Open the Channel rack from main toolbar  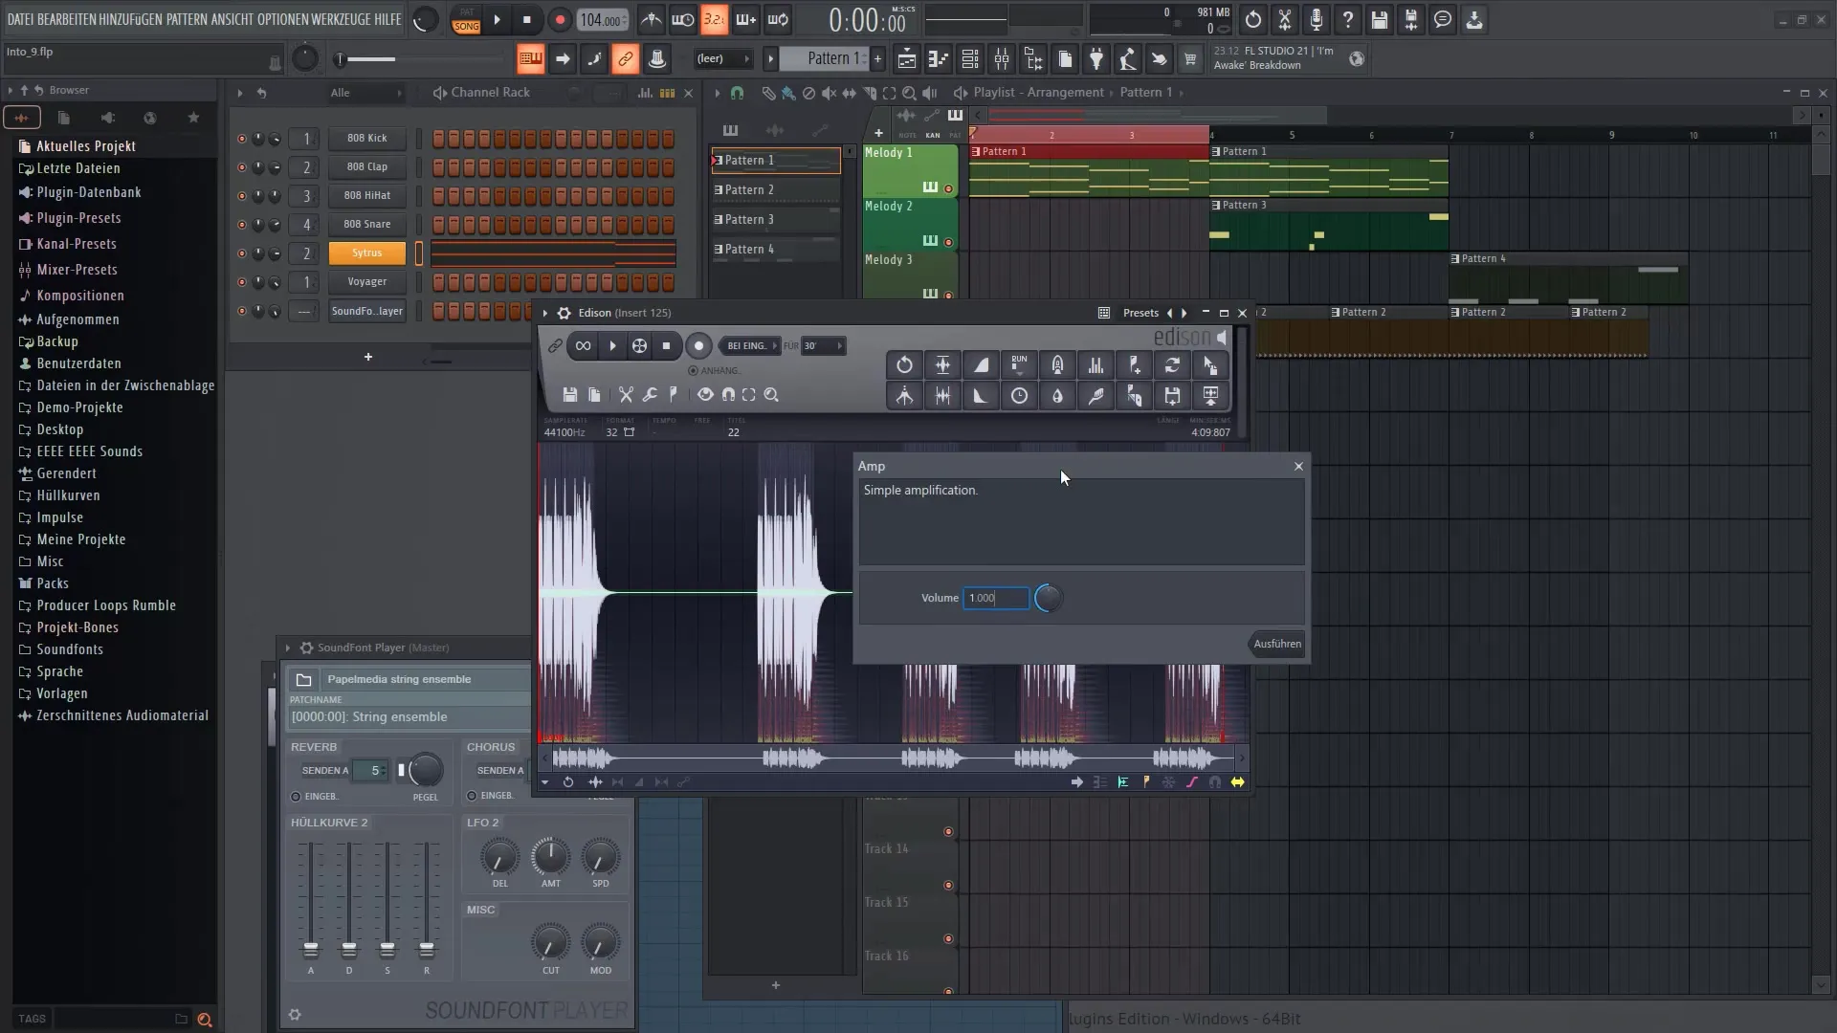970,59
